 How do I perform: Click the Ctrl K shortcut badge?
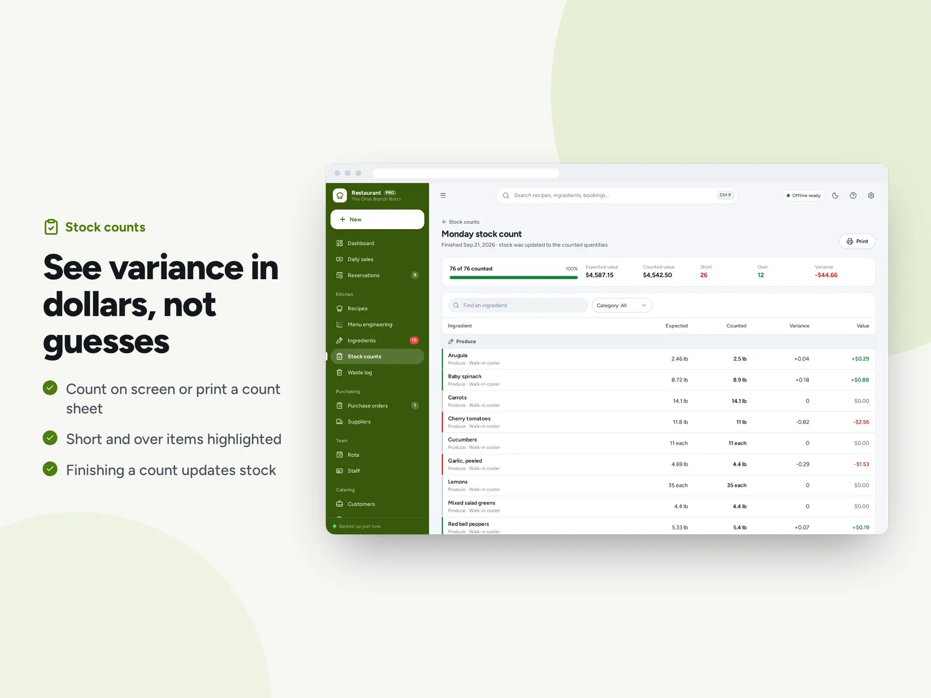pos(725,195)
